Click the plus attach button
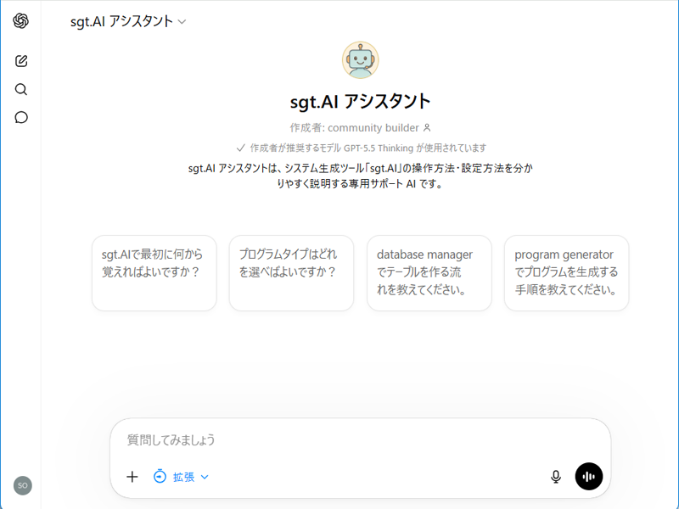This screenshot has height=509, width=679. coord(132,477)
